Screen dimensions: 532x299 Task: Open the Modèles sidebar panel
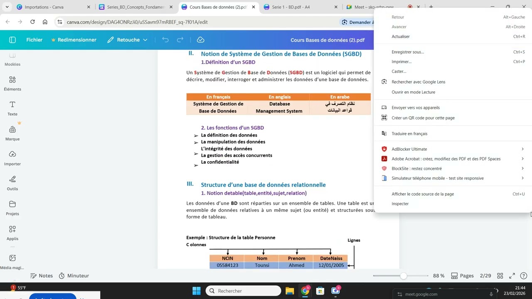pyautogui.click(x=12, y=59)
